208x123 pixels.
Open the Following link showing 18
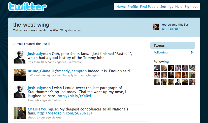160,52
